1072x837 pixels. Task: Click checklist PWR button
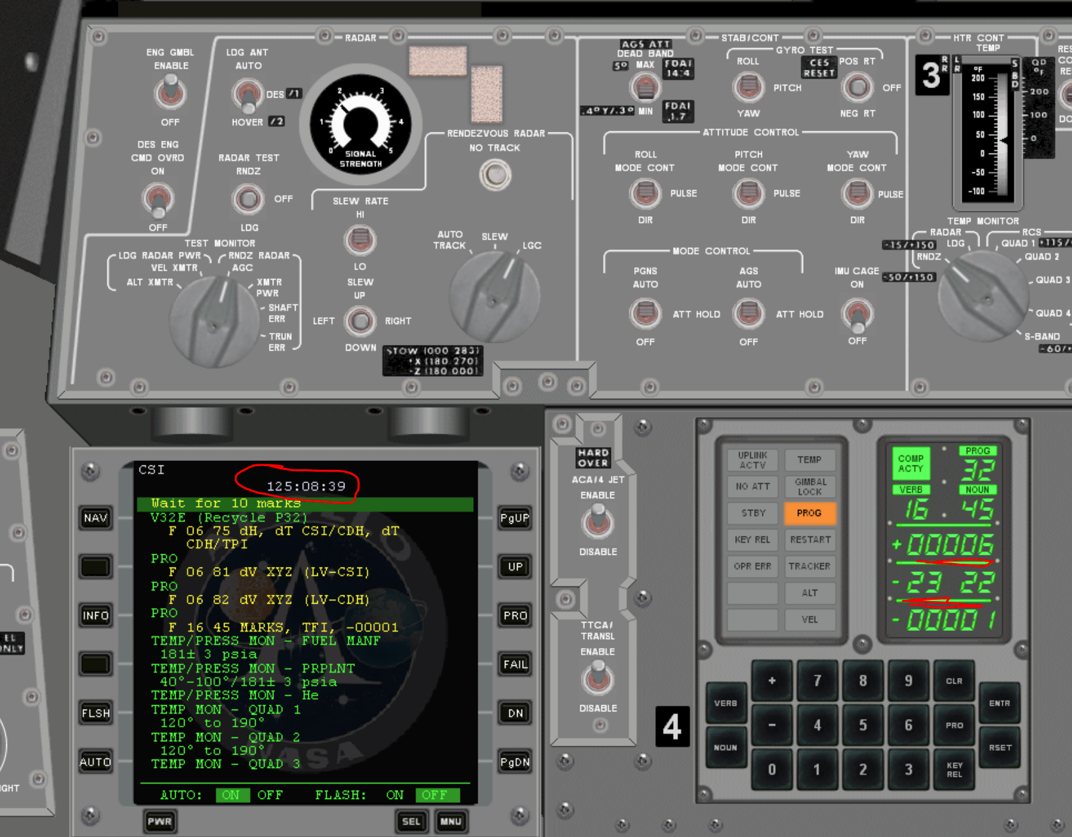[160, 822]
